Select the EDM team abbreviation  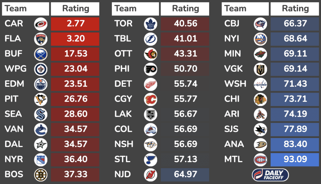[x=14, y=84]
